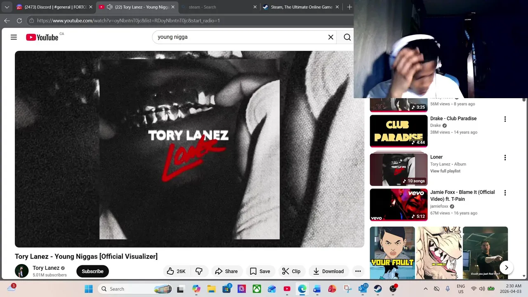Open the clock showing 2:30 AM
Image resolution: width=528 pixels, height=297 pixels.
510,288
